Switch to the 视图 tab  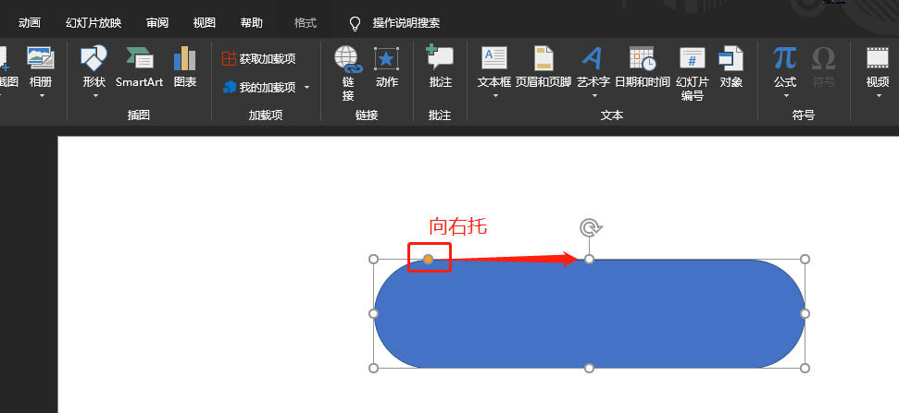[x=204, y=23]
